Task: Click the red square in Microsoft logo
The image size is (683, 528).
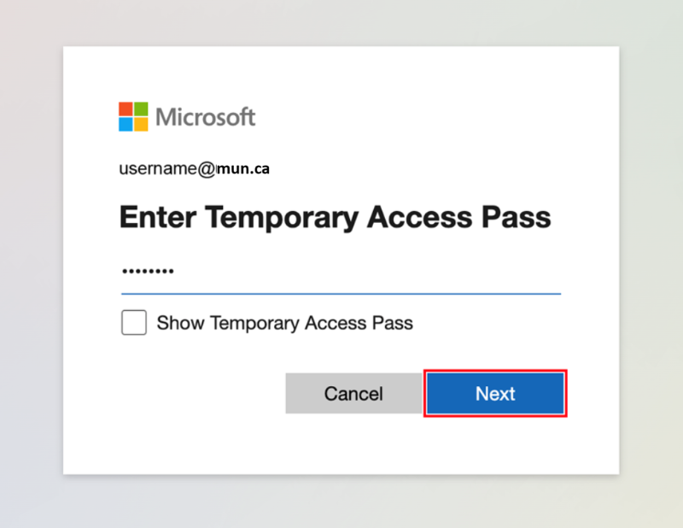Action: point(126,109)
